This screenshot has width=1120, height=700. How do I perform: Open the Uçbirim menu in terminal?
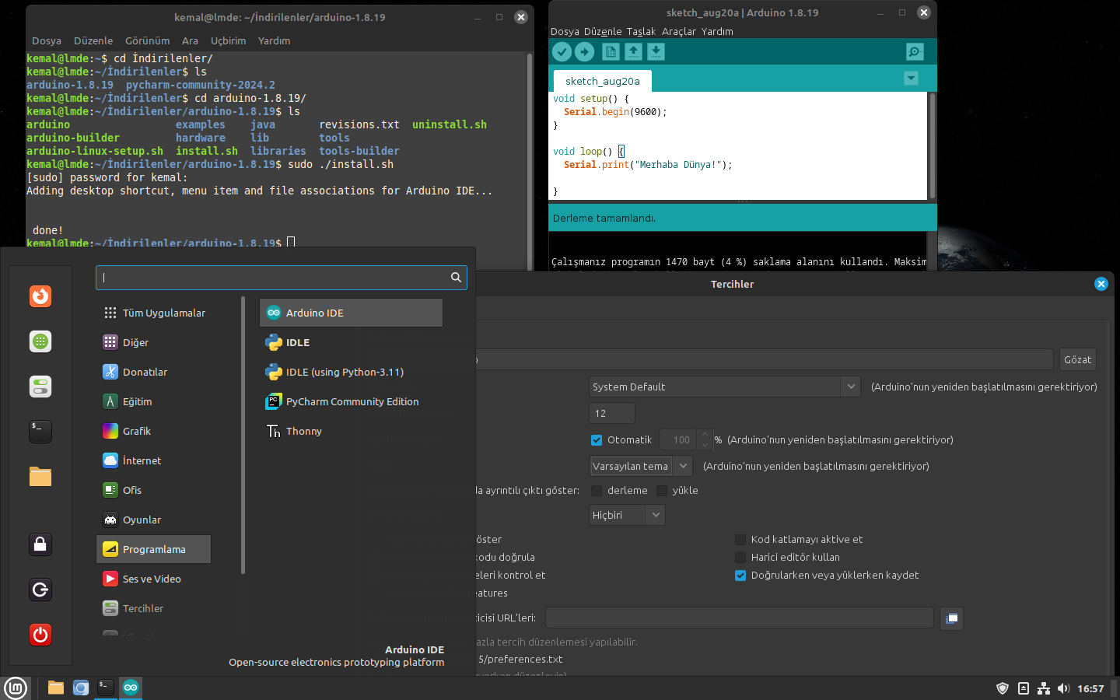coord(228,40)
